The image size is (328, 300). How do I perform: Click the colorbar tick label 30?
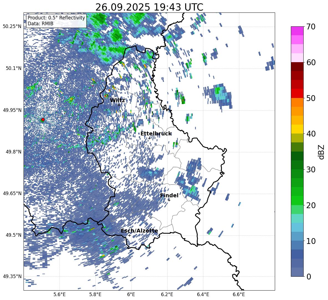[311, 170]
